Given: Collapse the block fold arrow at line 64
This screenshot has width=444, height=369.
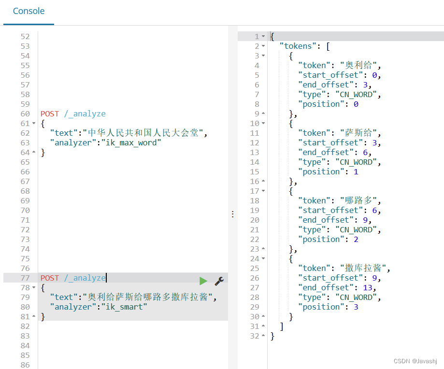Looking at the screenshot, I should pyautogui.click(x=34, y=152).
